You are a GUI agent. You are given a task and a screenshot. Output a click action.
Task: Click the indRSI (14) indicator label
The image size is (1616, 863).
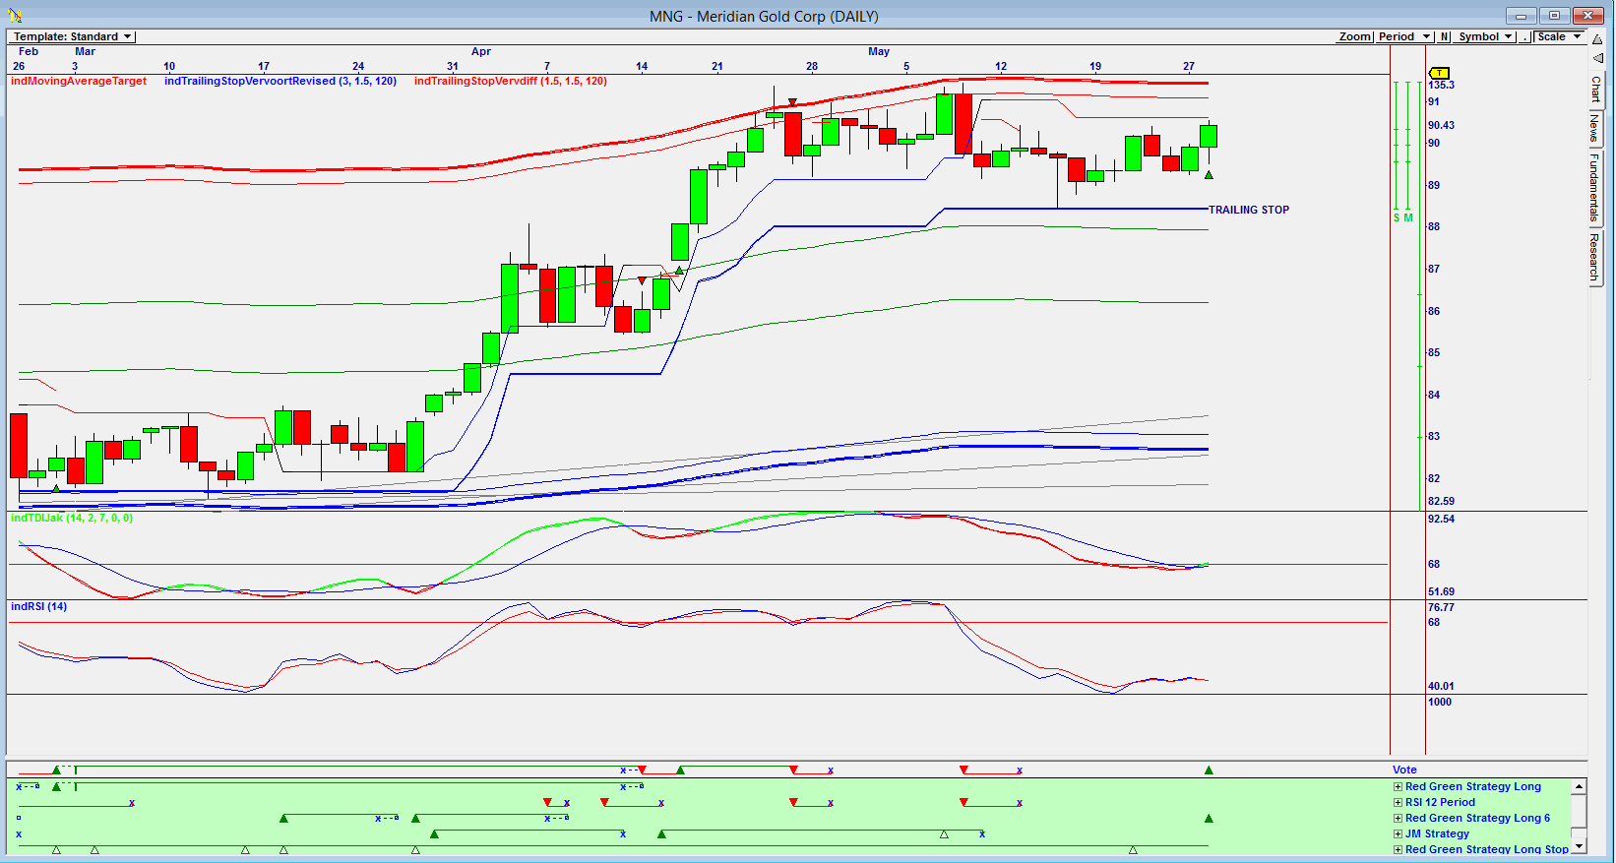coord(38,606)
